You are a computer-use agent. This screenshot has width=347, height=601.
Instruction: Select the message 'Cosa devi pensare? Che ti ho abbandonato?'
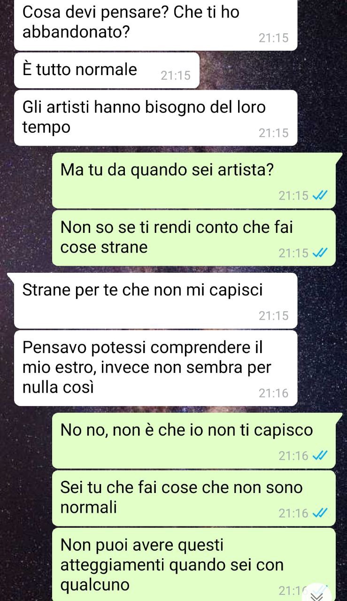pyautogui.click(x=155, y=25)
